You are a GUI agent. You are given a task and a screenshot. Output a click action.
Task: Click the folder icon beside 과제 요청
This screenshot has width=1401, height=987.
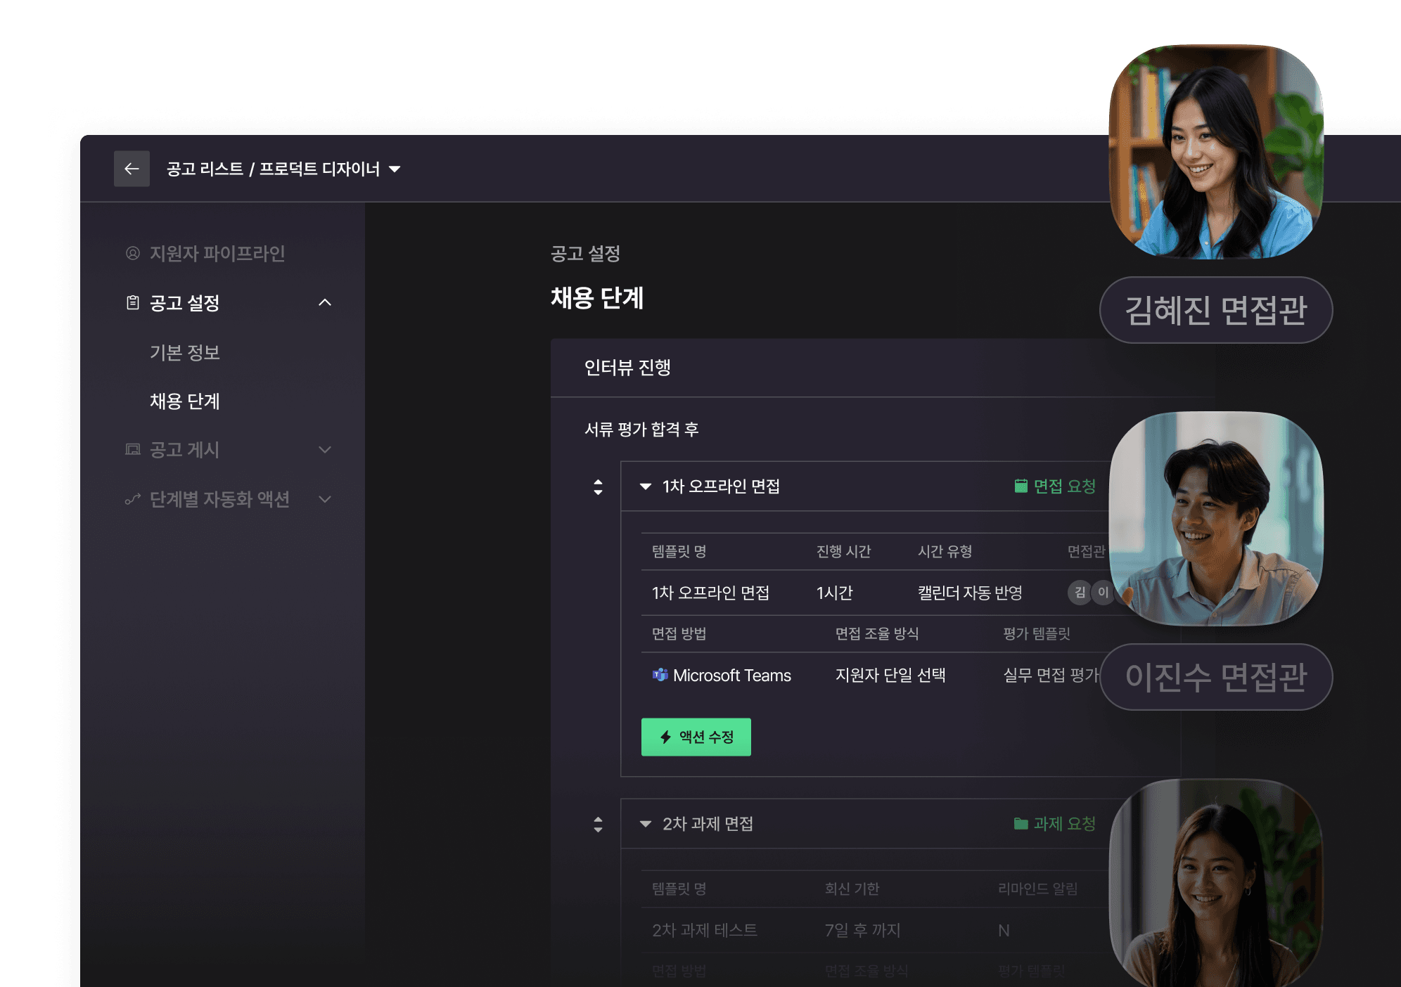point(1020,824)
